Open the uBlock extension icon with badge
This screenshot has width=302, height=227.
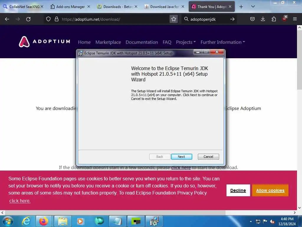[285, 19]
